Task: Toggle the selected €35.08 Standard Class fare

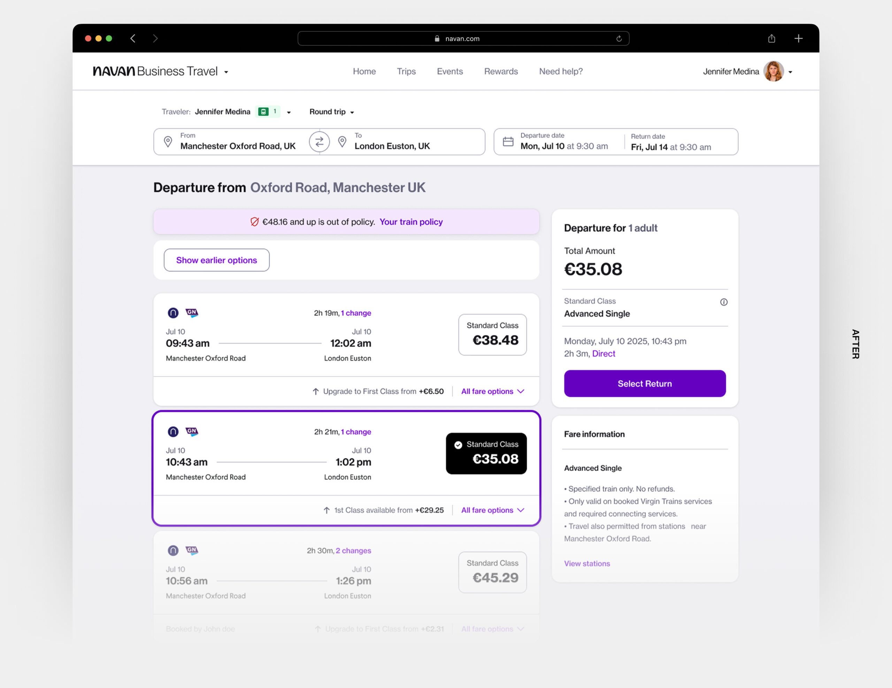Action: pyautogui.click(x=486, y=453)
